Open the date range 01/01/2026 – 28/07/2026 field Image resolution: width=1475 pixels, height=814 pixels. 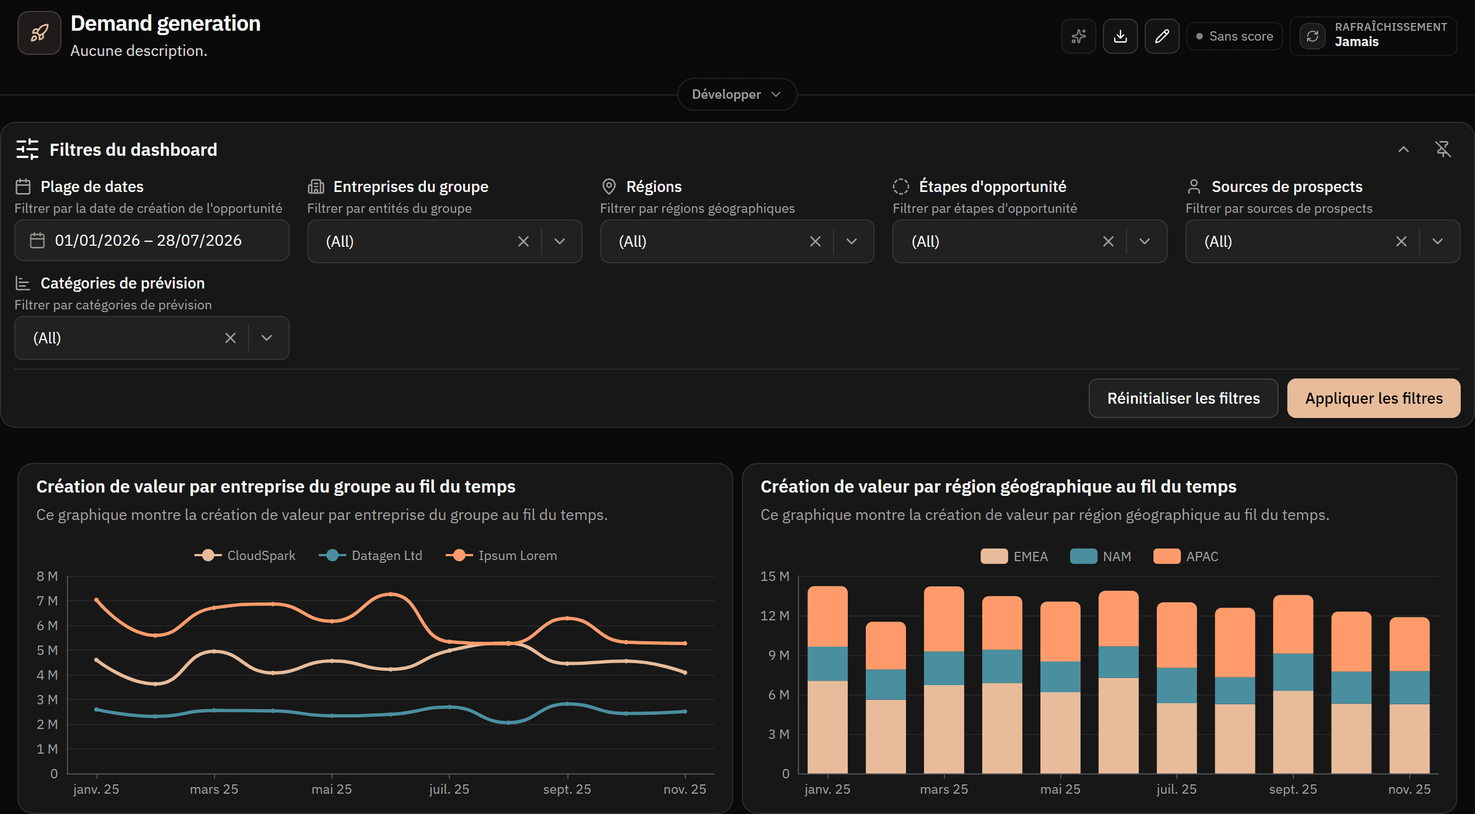(152, 240)
